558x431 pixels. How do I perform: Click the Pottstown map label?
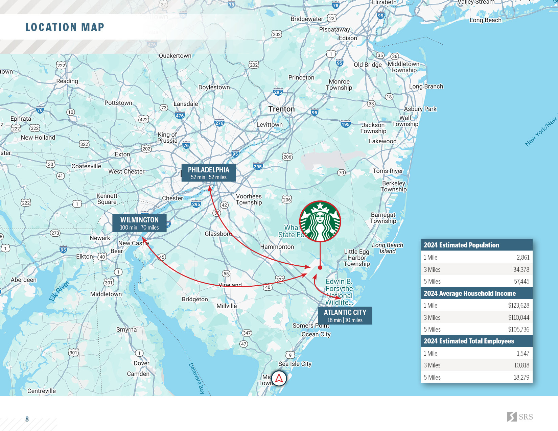click(x=118, y=103)
